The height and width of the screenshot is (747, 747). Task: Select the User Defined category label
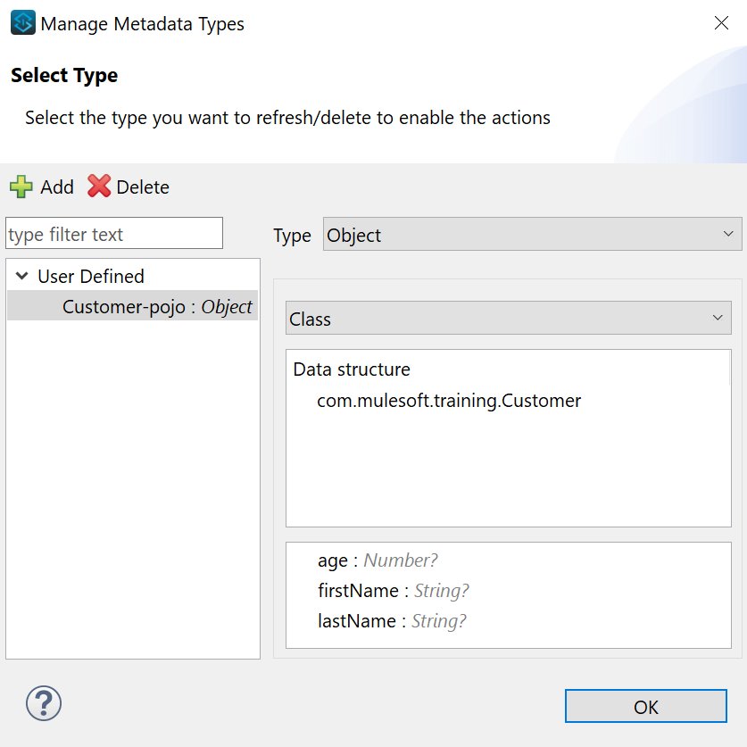[x=91, y=277]
